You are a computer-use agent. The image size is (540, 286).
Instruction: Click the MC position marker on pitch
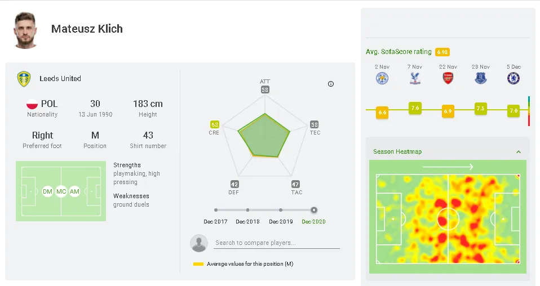pos(61,192)
